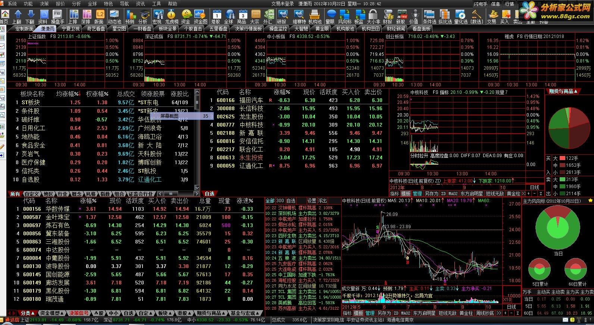Expand the 期货与商品▲ bottom tab menu

click(210, 313)
